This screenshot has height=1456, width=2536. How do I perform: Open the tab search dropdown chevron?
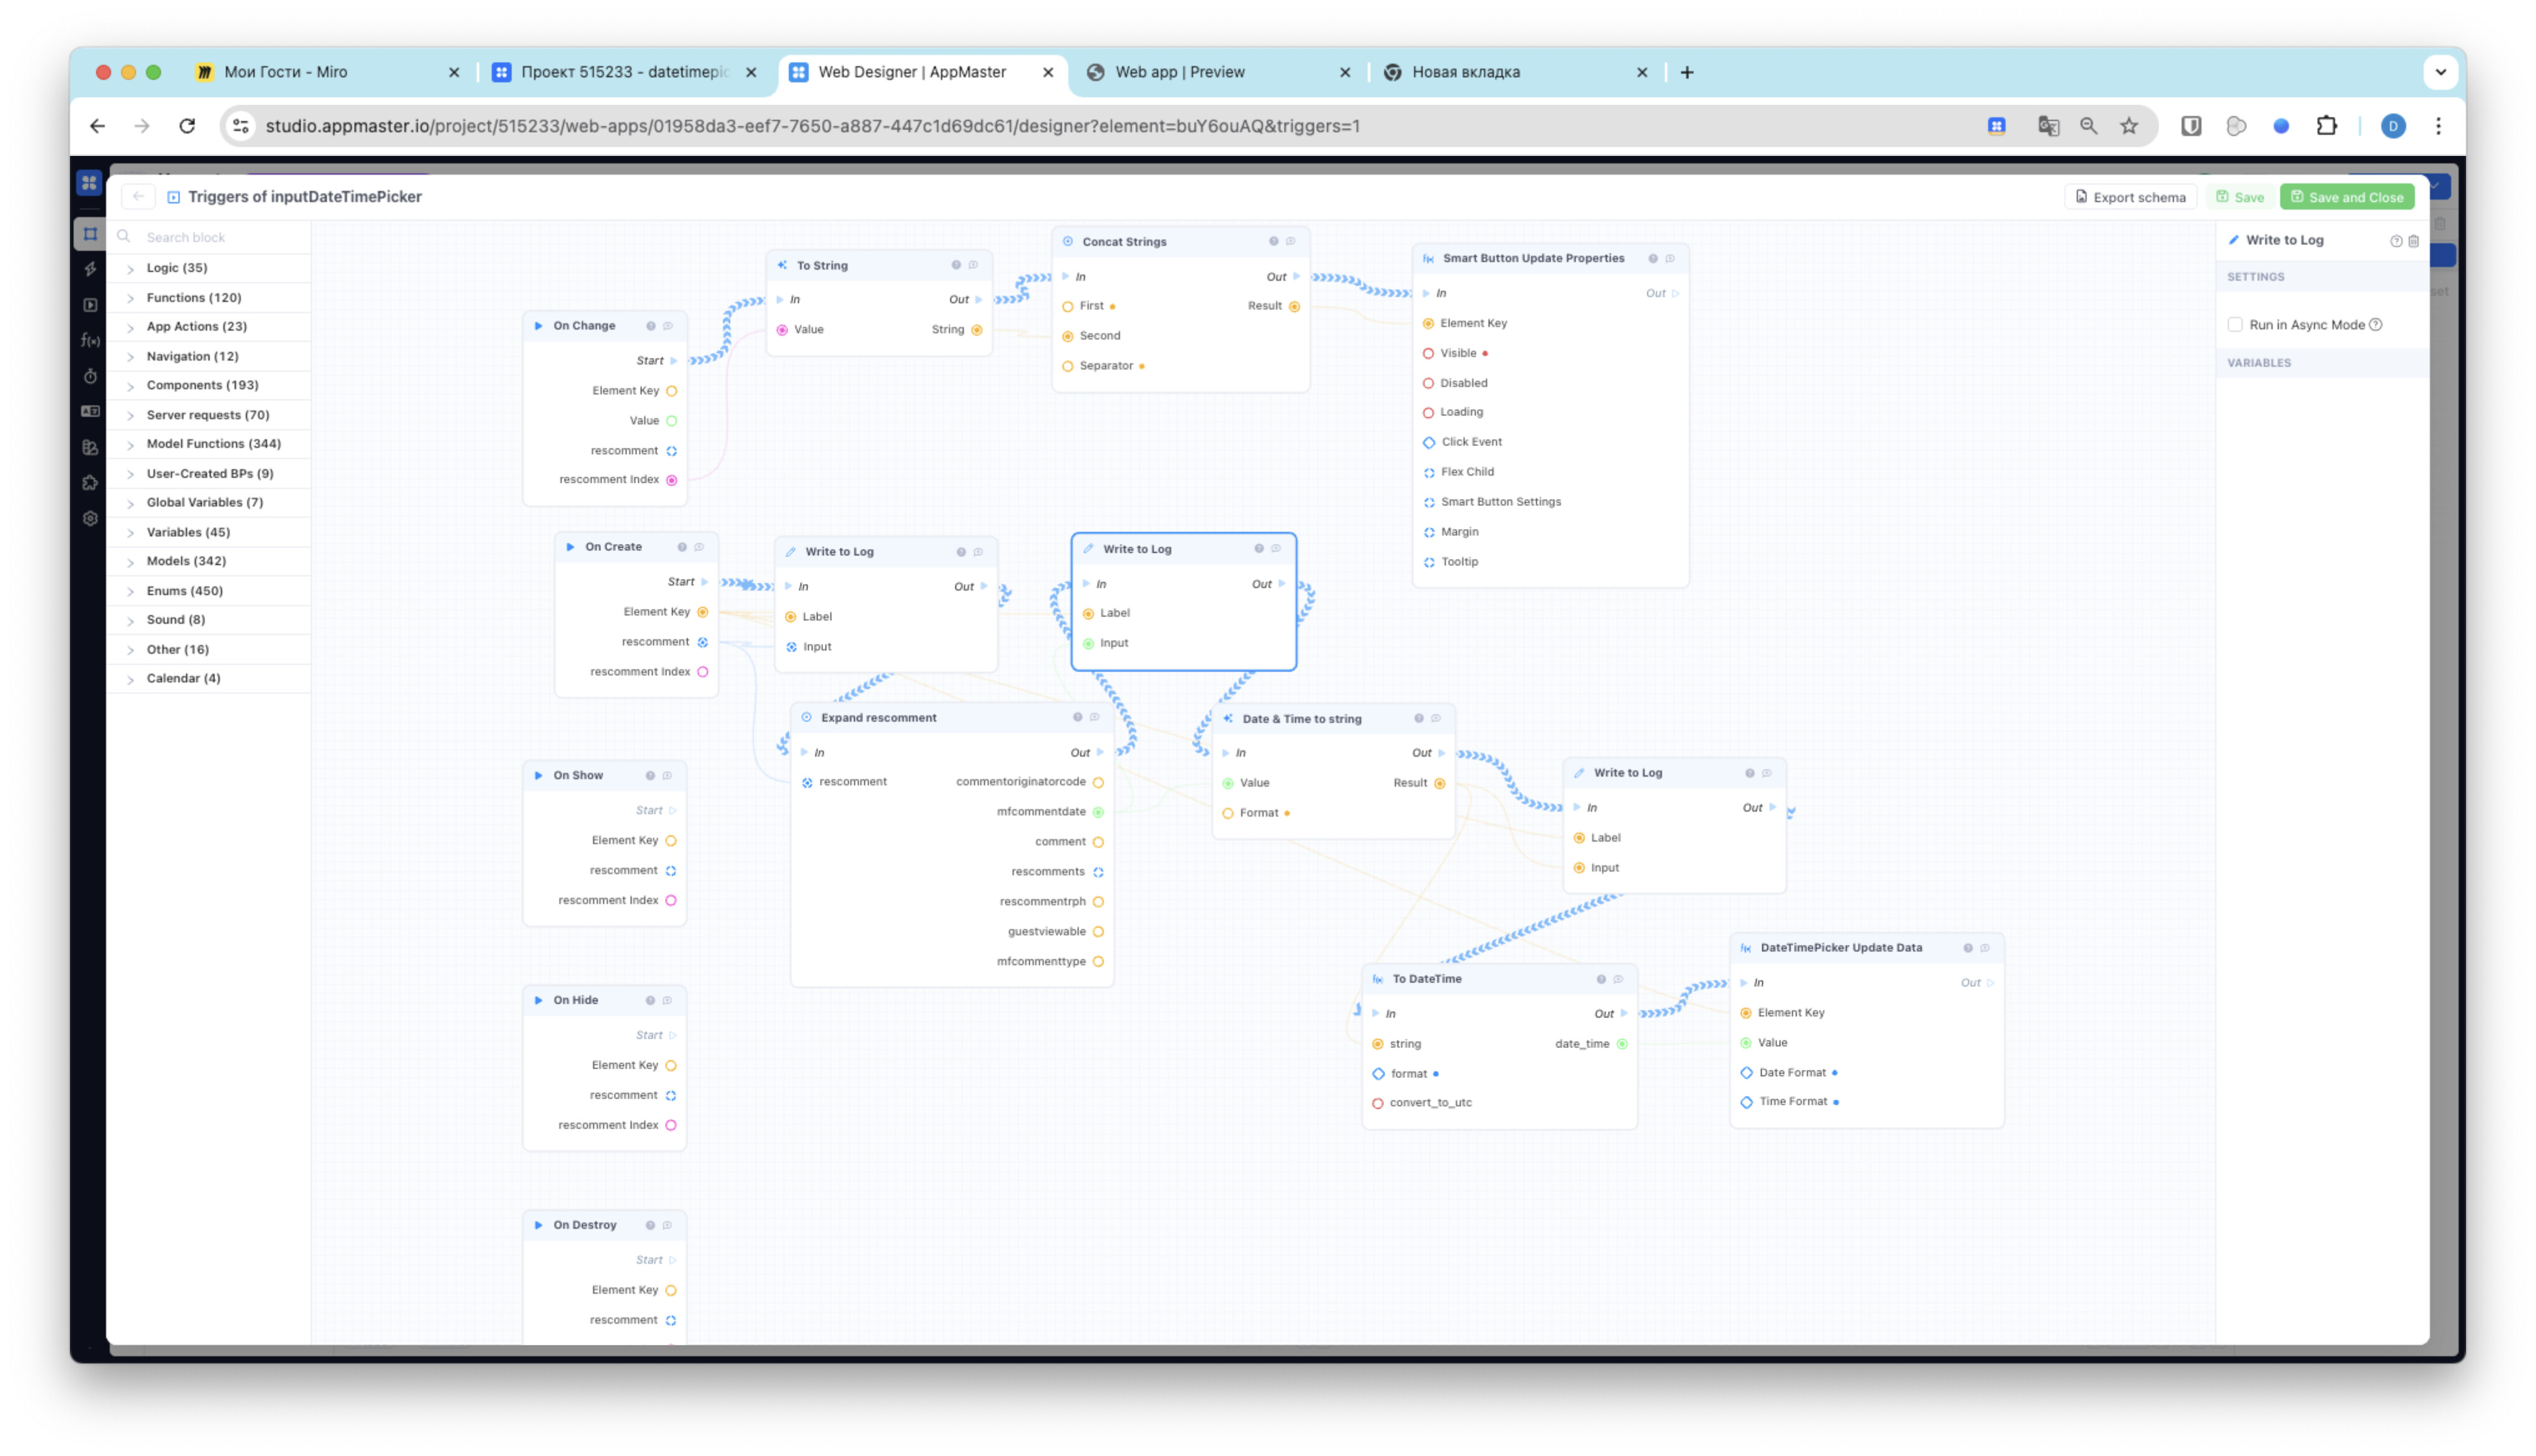pos(2441,72)
